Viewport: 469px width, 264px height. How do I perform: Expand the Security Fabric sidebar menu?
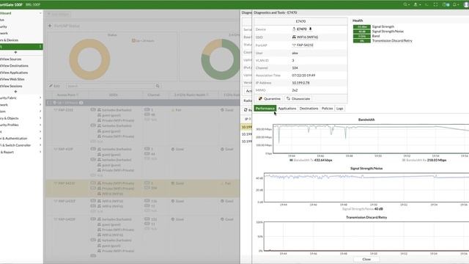21,98
